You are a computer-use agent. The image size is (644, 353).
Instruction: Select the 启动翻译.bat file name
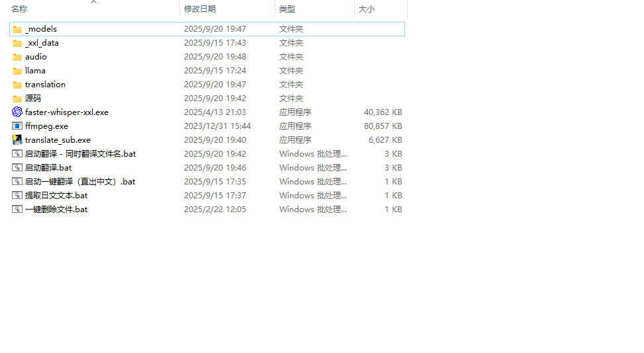coord(48,168)
